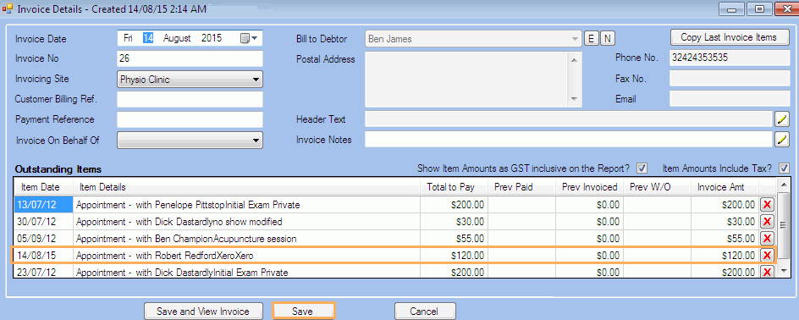Image resolution: width=799 pixels, height=320 pixels.
Task: Click into the Invoice Notes field
Action: 569,139
